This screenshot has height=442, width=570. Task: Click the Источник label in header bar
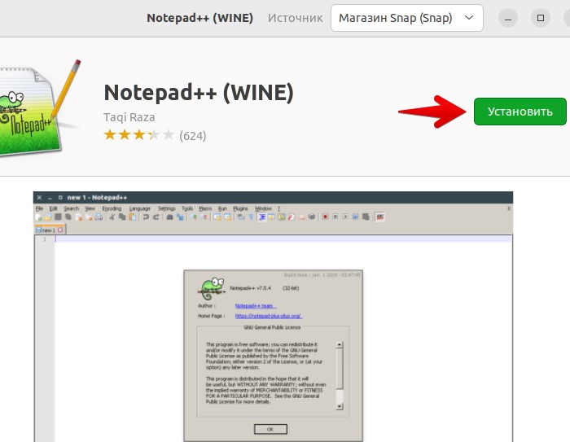[x=295, y=18]
